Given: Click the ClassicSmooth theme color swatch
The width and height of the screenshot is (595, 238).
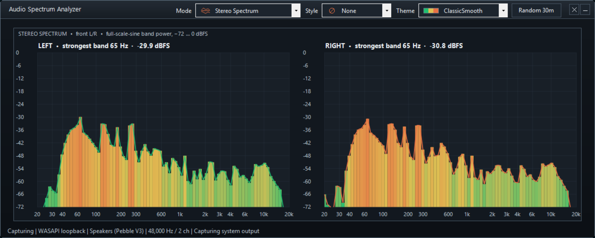Looking at the screenshot, I should point(431,11).
